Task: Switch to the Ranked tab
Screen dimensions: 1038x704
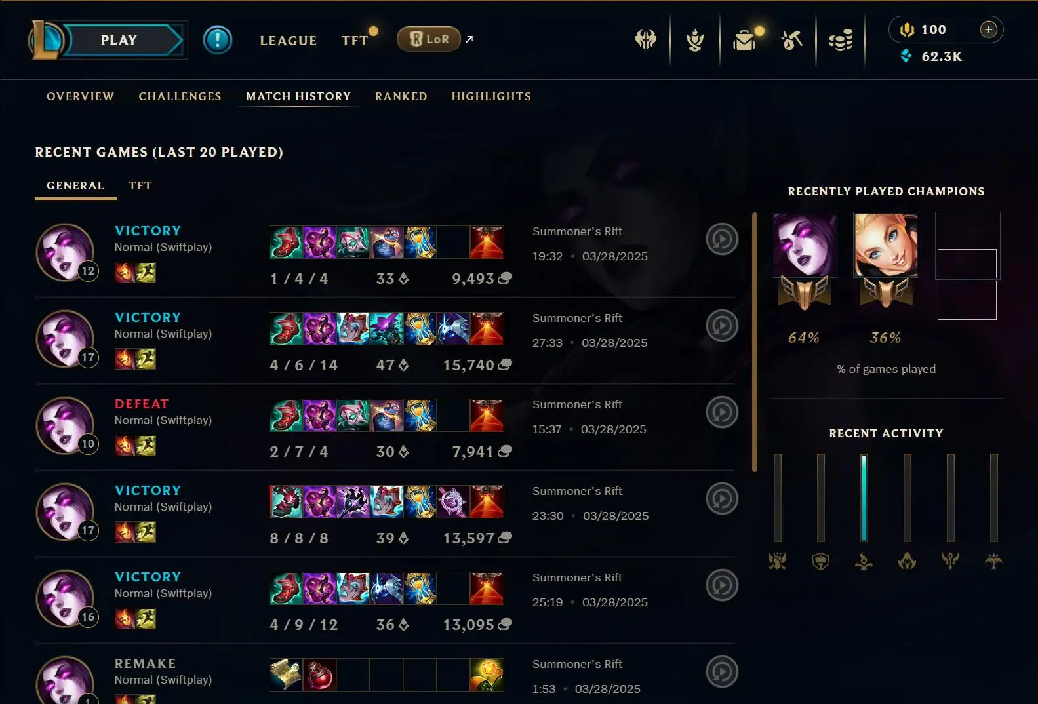Action: pyautogui.click(x=401, y=96)
